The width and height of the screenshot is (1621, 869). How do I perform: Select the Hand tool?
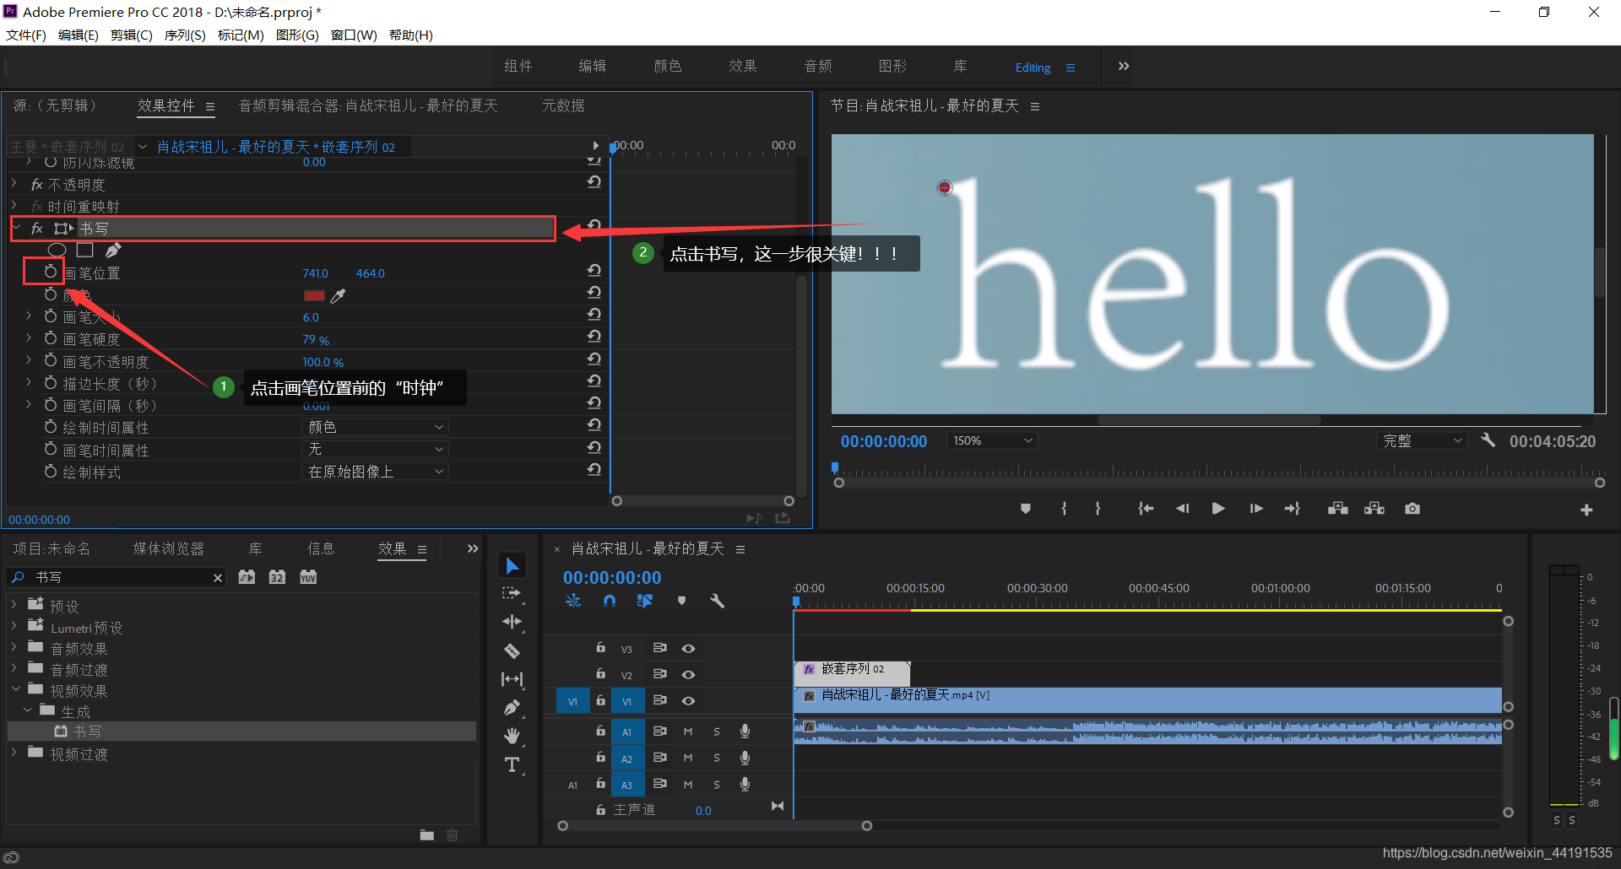(512, 736)
